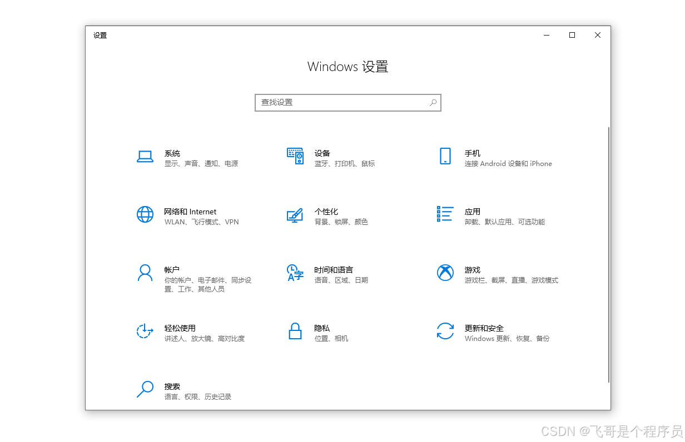Screen dimensions: 685x442
Task: Click the magnifier icon in search box
Action: tap(433, 103)
